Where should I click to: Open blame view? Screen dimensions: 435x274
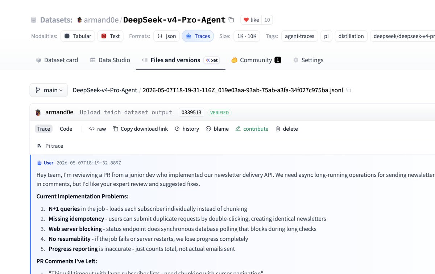point(217,129)
